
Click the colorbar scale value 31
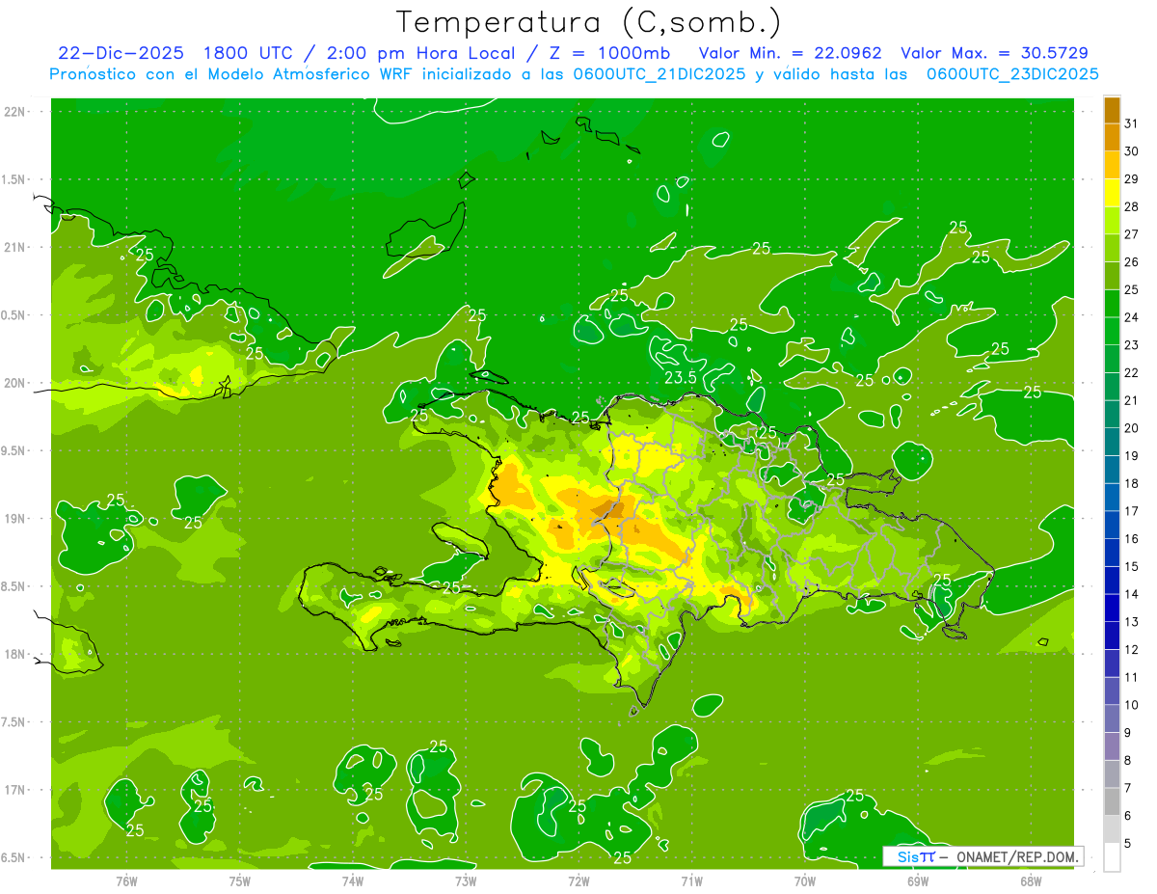1132,123
